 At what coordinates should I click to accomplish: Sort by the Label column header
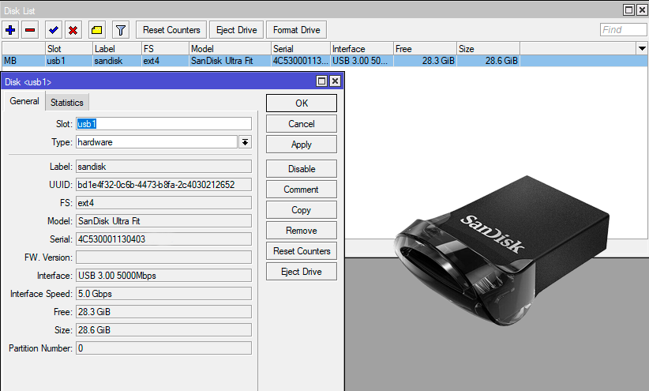(x=117, y=48)
